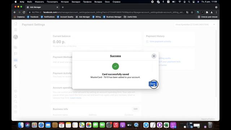Viewport: 231px width, 130px height.
Task: Click the billing card icon in the sidebar
Action: click(16, 60)
